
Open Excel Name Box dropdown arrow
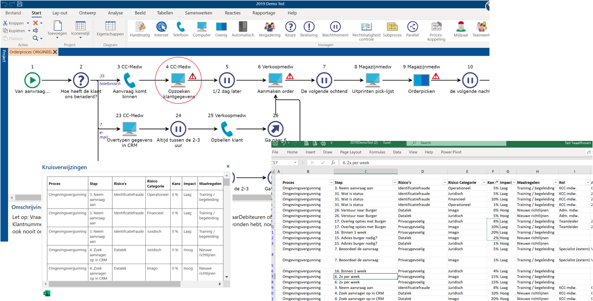coord(295,163)
